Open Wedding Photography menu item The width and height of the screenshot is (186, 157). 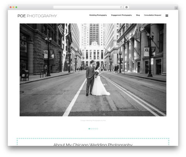pos(98,15)
